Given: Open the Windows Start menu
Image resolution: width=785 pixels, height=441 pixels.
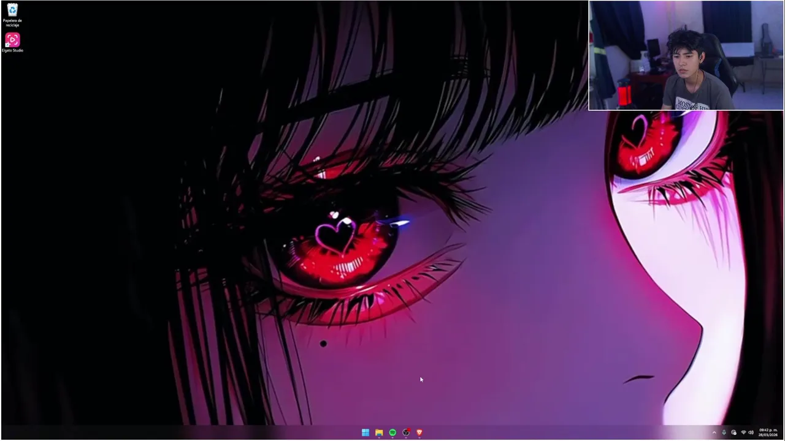Looking at the screenshot, I should 366,432.
